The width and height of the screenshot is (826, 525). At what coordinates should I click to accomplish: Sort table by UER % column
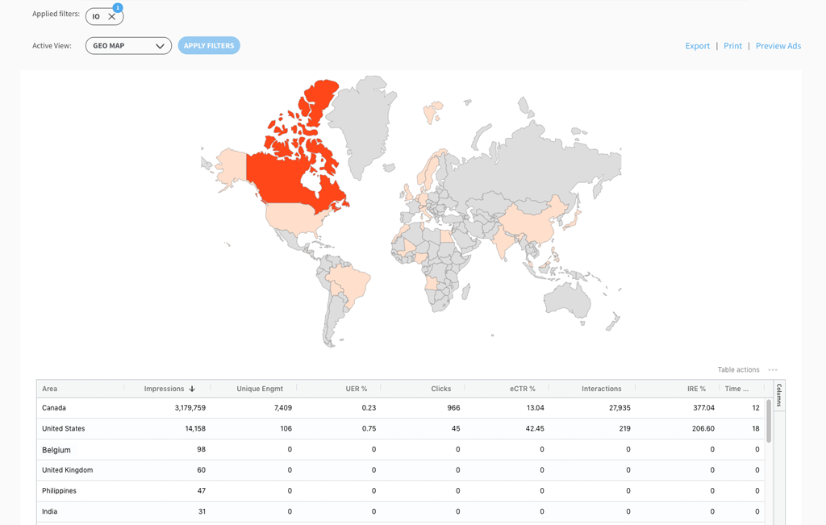356,389
